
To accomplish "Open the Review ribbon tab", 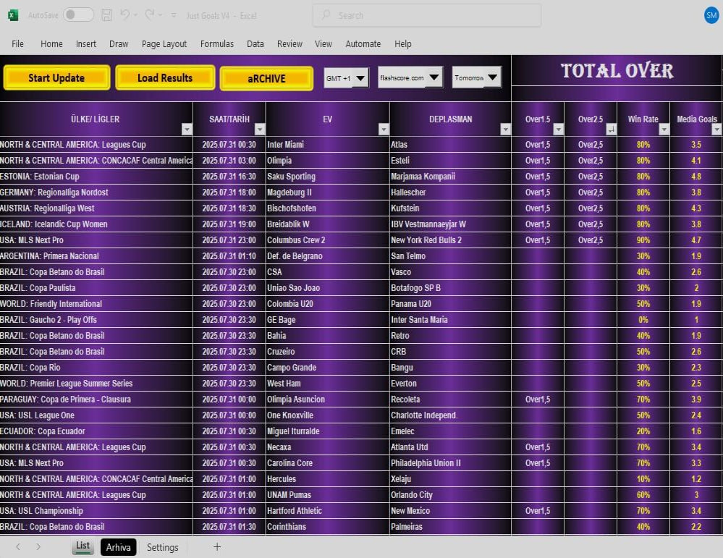I will coord(289,44).
